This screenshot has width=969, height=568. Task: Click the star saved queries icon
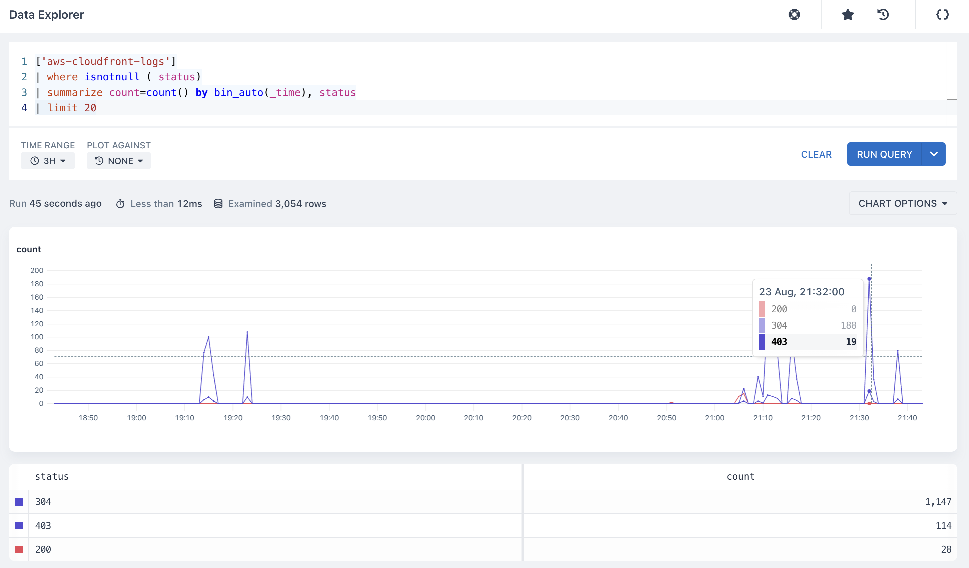coord(848,15)
